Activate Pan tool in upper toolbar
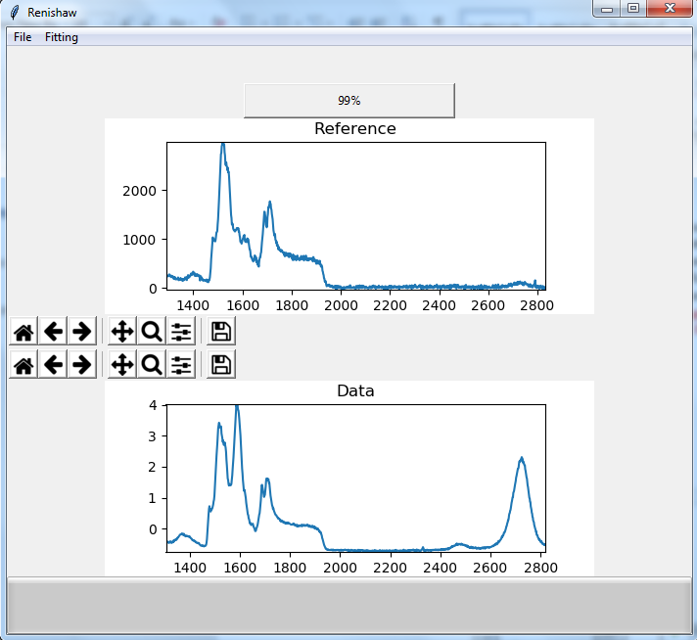 [x=122, y=331]
